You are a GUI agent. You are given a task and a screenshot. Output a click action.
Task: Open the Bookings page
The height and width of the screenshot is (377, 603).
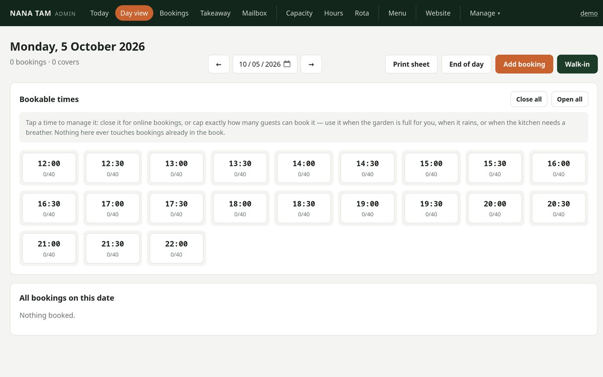pyautogui.click(x=174, y=13)
